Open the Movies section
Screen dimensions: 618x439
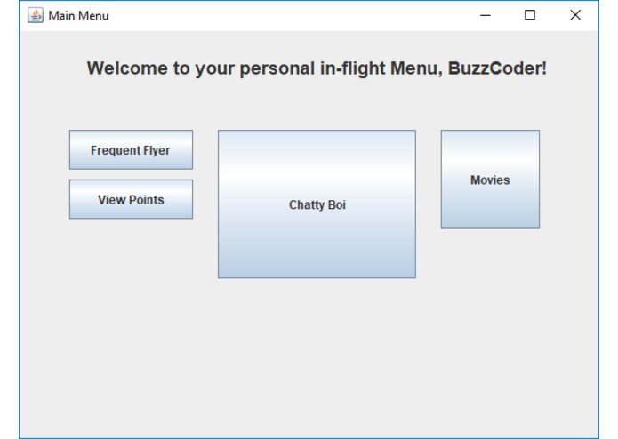click(x=490, y=180)
